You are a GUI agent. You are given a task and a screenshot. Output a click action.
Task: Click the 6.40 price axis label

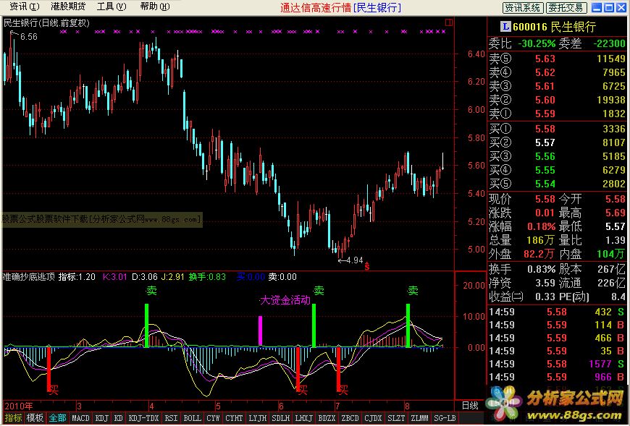[x=476, y=54]
